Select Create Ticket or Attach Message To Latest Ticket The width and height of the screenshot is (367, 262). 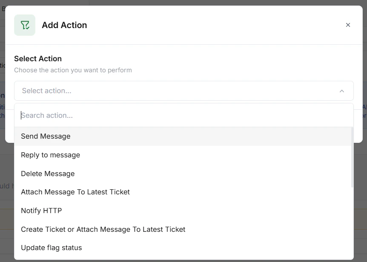coord(103,229)
